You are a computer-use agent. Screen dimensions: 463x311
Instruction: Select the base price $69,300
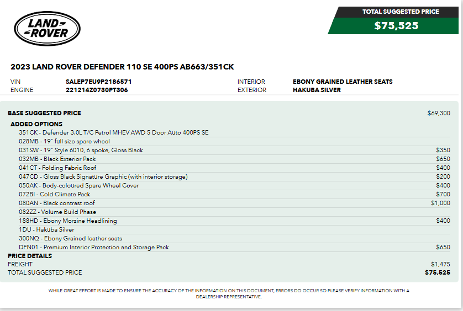[439, 113]
